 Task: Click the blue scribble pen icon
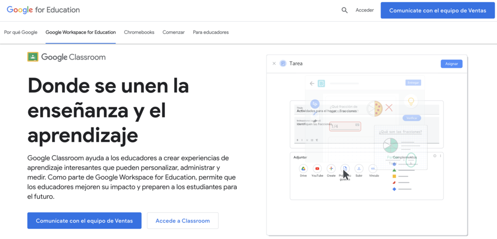pyautogui.click(x=315, y=104)
